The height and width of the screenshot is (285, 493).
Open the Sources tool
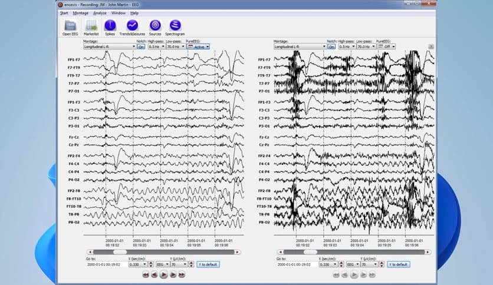click(155, 26)
